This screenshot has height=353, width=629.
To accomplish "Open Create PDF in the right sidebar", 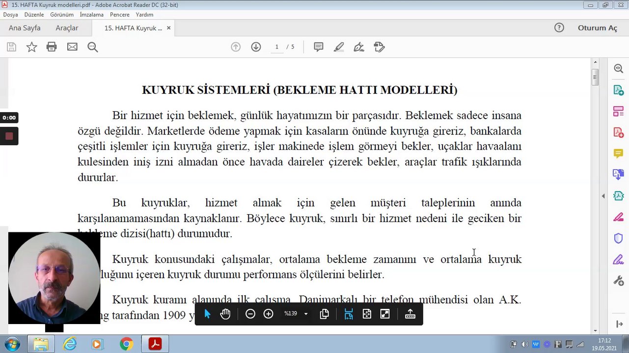I will (619, 132).
